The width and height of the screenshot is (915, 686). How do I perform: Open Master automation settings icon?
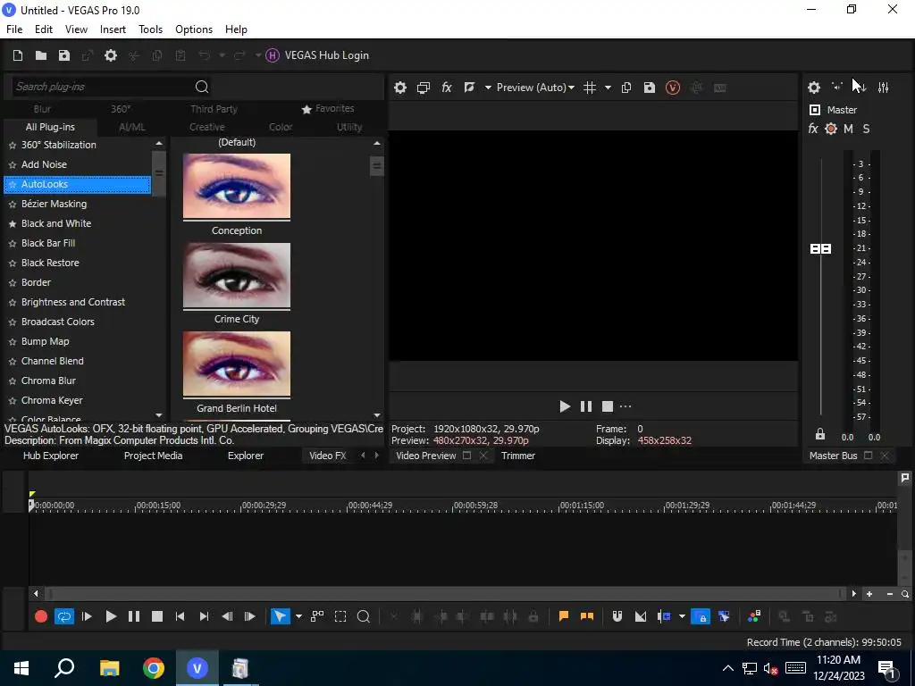(x=831, y=129)
